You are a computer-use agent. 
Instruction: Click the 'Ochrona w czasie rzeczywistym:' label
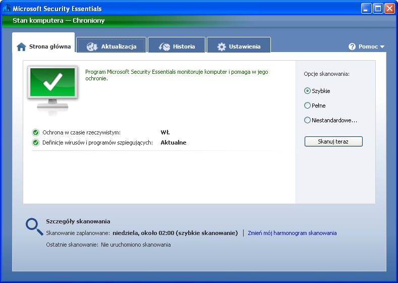[x=82, y=132]
